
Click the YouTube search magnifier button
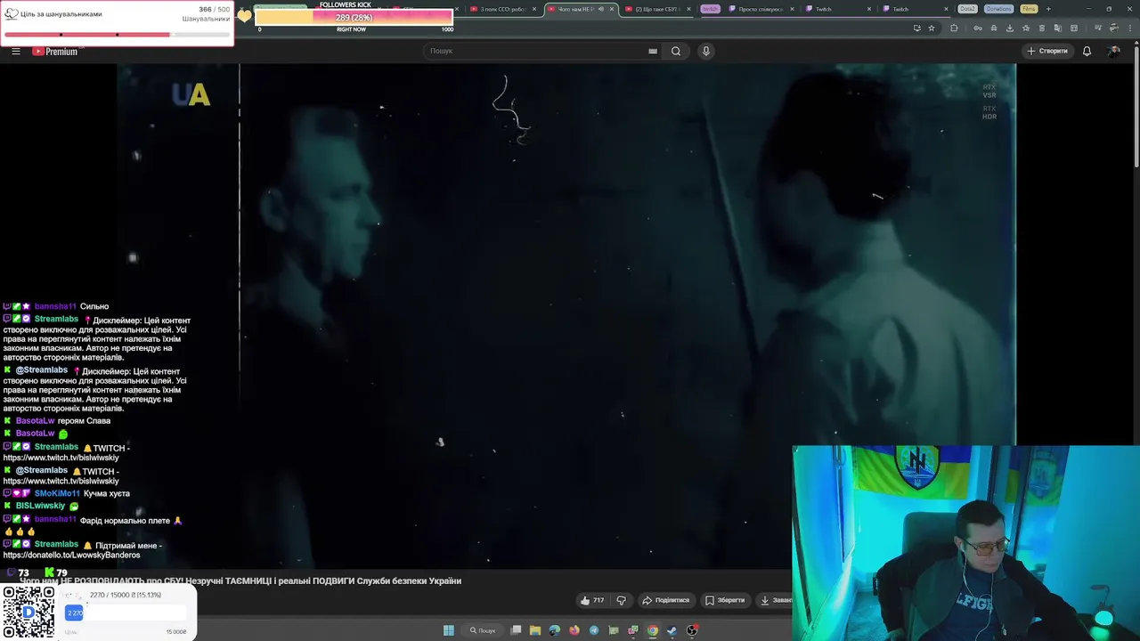pos(676,51)
